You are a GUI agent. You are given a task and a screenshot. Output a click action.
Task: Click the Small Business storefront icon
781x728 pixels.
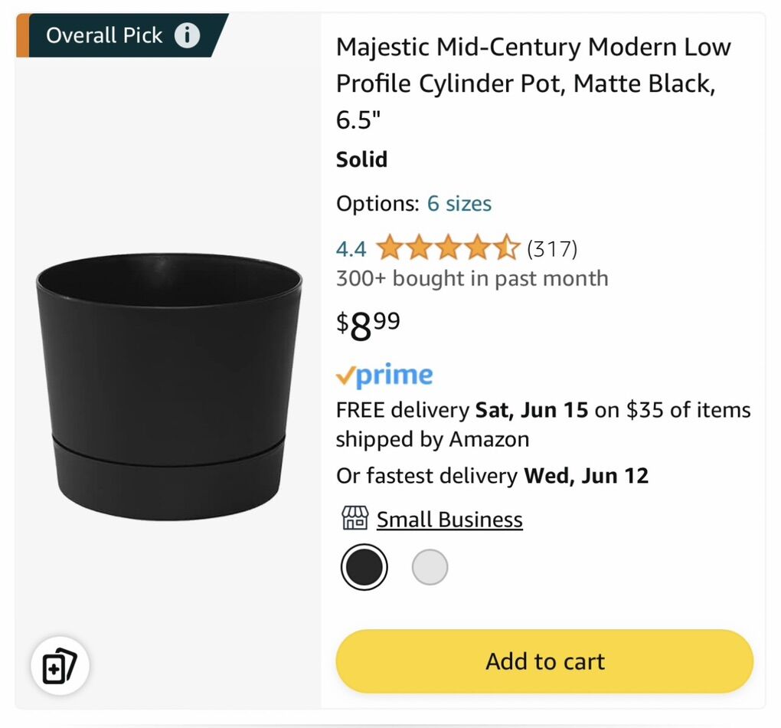point(355,519)
